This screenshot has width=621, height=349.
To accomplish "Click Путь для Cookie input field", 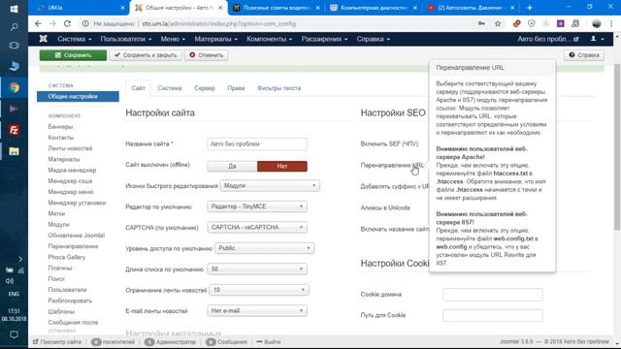I will (493, 315).
